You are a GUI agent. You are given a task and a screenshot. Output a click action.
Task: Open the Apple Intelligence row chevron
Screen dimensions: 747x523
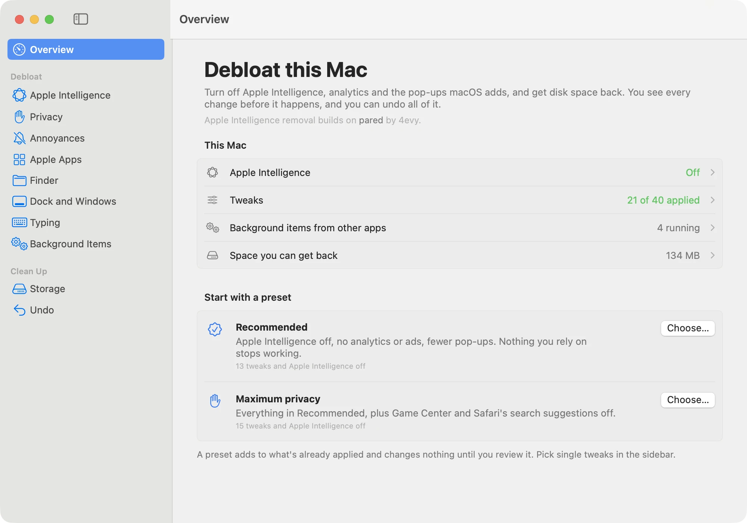713,172
